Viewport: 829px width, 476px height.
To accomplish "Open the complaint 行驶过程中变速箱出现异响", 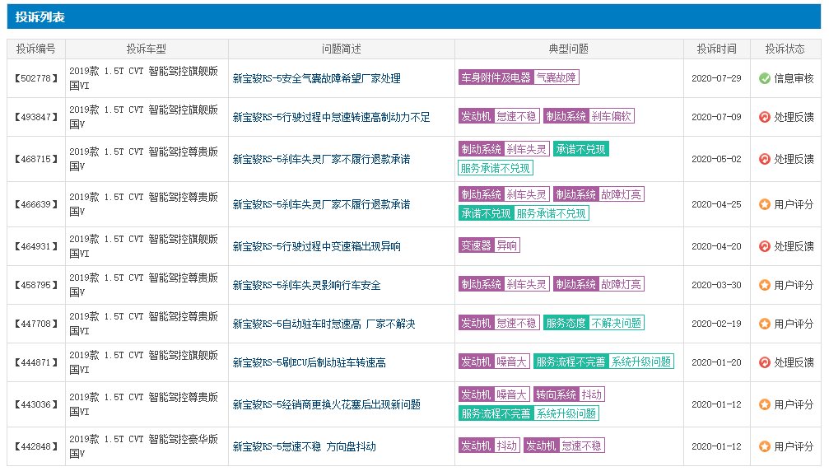I will (x=316, y=246).
